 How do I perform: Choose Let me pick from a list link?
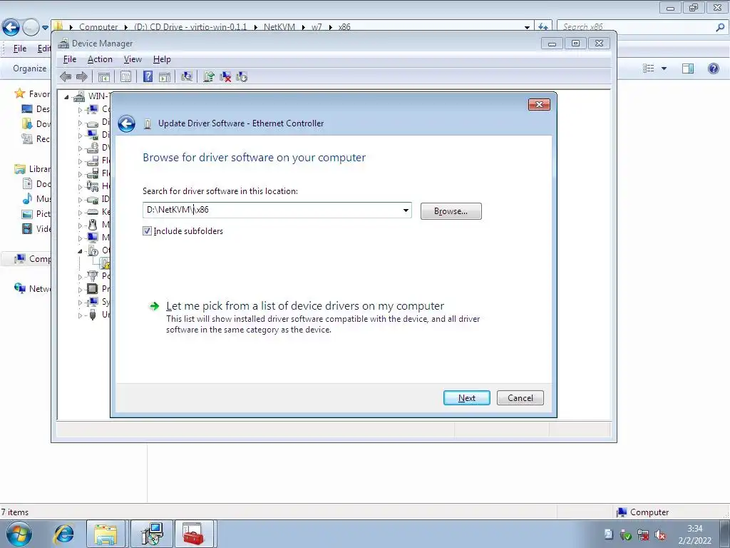coord(305,306)
